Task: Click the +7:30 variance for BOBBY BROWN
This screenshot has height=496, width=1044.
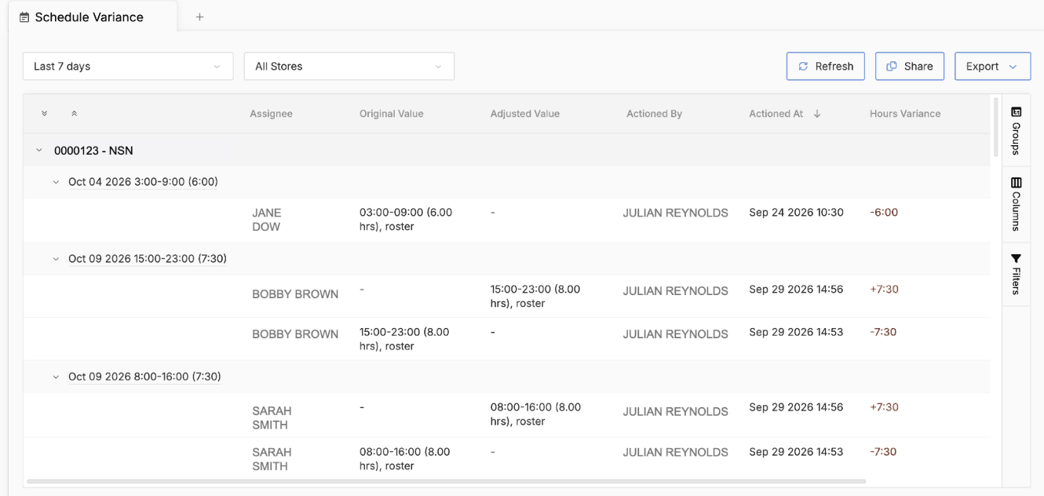Action: (x=884, y=290)
